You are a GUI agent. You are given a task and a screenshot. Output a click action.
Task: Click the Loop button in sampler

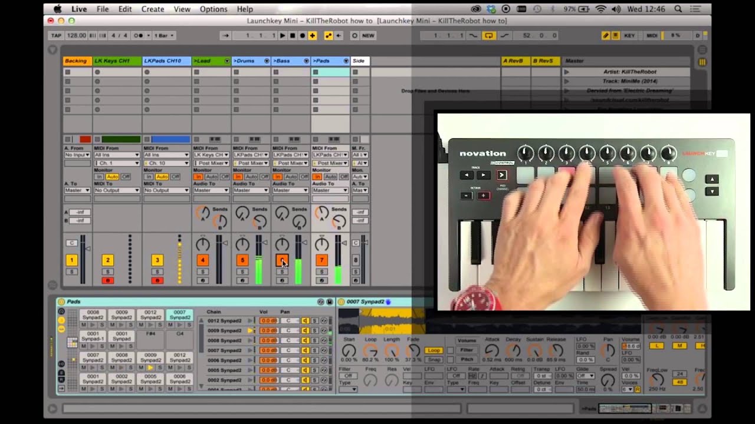(434, 350)
